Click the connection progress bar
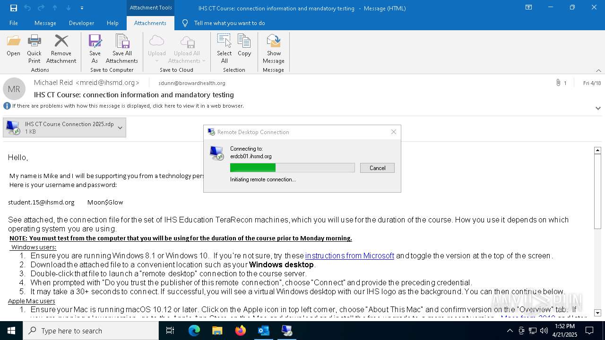 click(292, 168)
